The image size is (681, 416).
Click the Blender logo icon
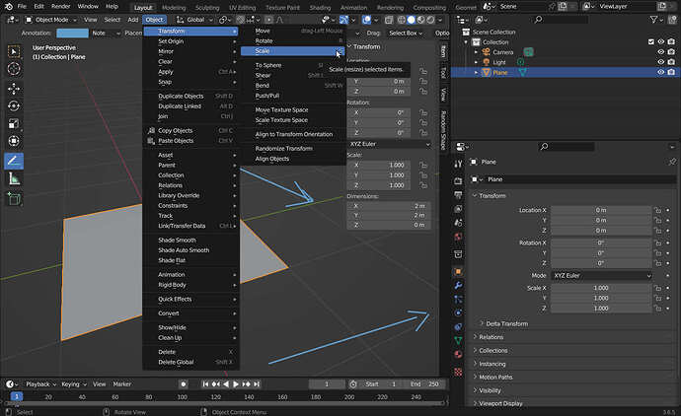(x=8, y=7)
